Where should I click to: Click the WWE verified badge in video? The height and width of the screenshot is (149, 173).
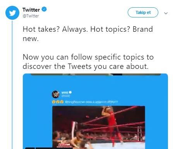pyautogui.click(x=70, y=92)
